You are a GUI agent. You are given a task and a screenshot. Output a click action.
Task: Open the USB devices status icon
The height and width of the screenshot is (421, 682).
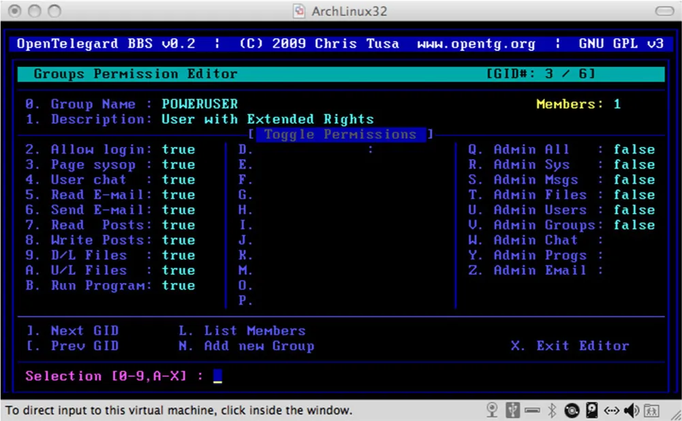point(512,410)
